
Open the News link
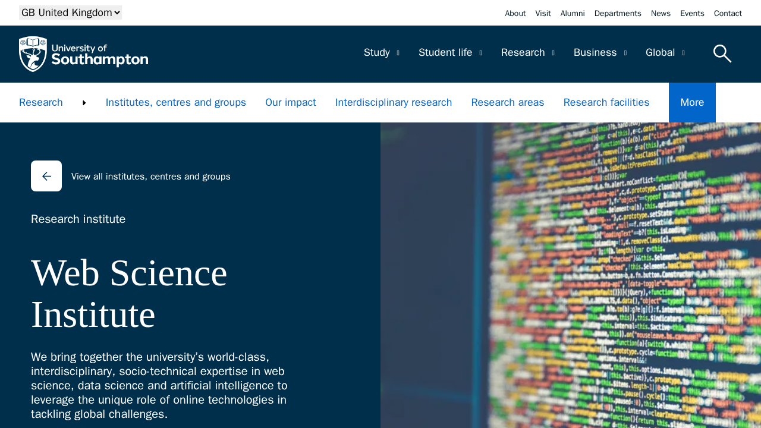[661, 13]
